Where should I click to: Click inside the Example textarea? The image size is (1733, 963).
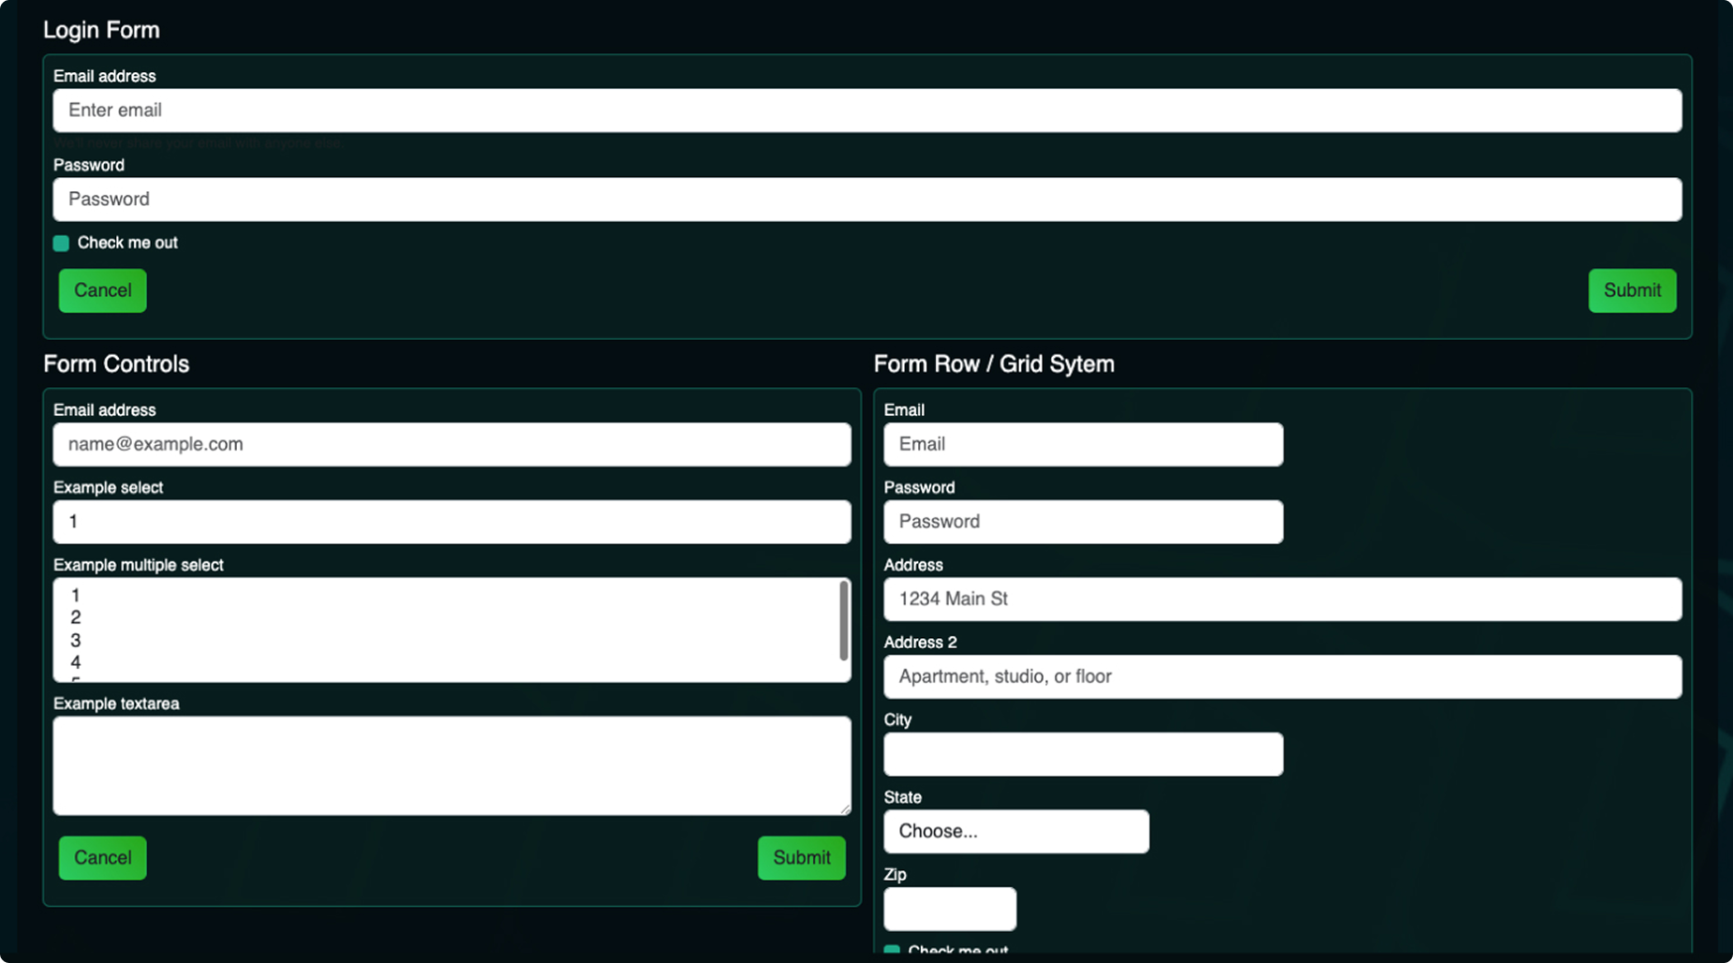(452, 765)
